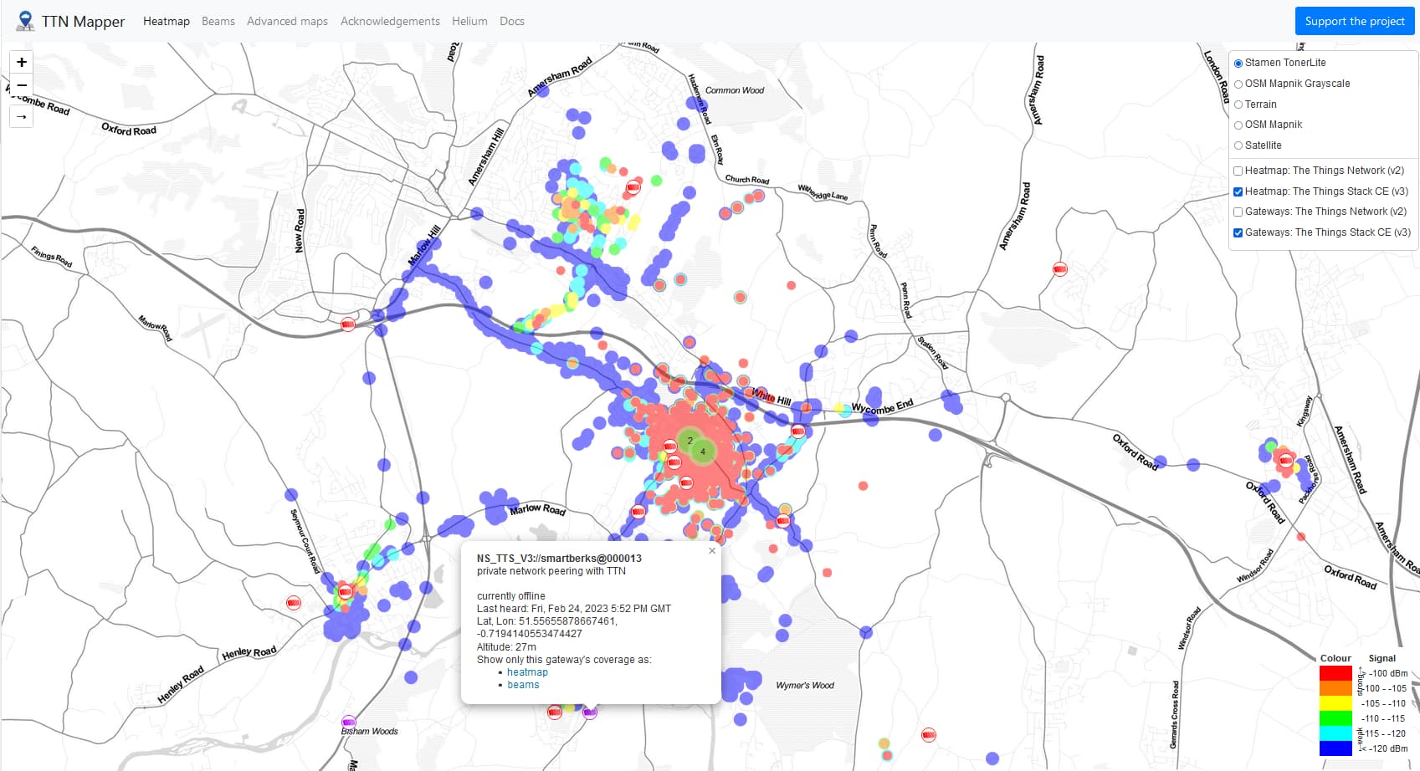Click the 'Last heard: Fri, Feb 24, 2023' line
1420x771 pixels.
(x=574, y=609)
